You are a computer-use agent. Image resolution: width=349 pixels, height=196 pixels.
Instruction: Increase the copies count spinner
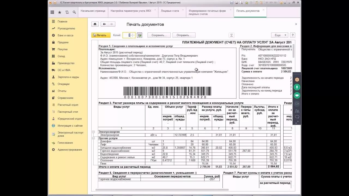point(133,34)
